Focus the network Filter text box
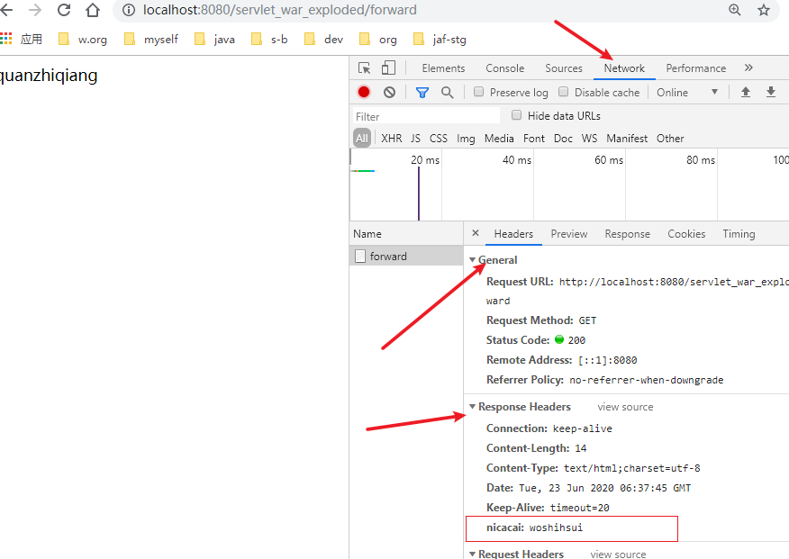789x559 pixels. (427, 116)
